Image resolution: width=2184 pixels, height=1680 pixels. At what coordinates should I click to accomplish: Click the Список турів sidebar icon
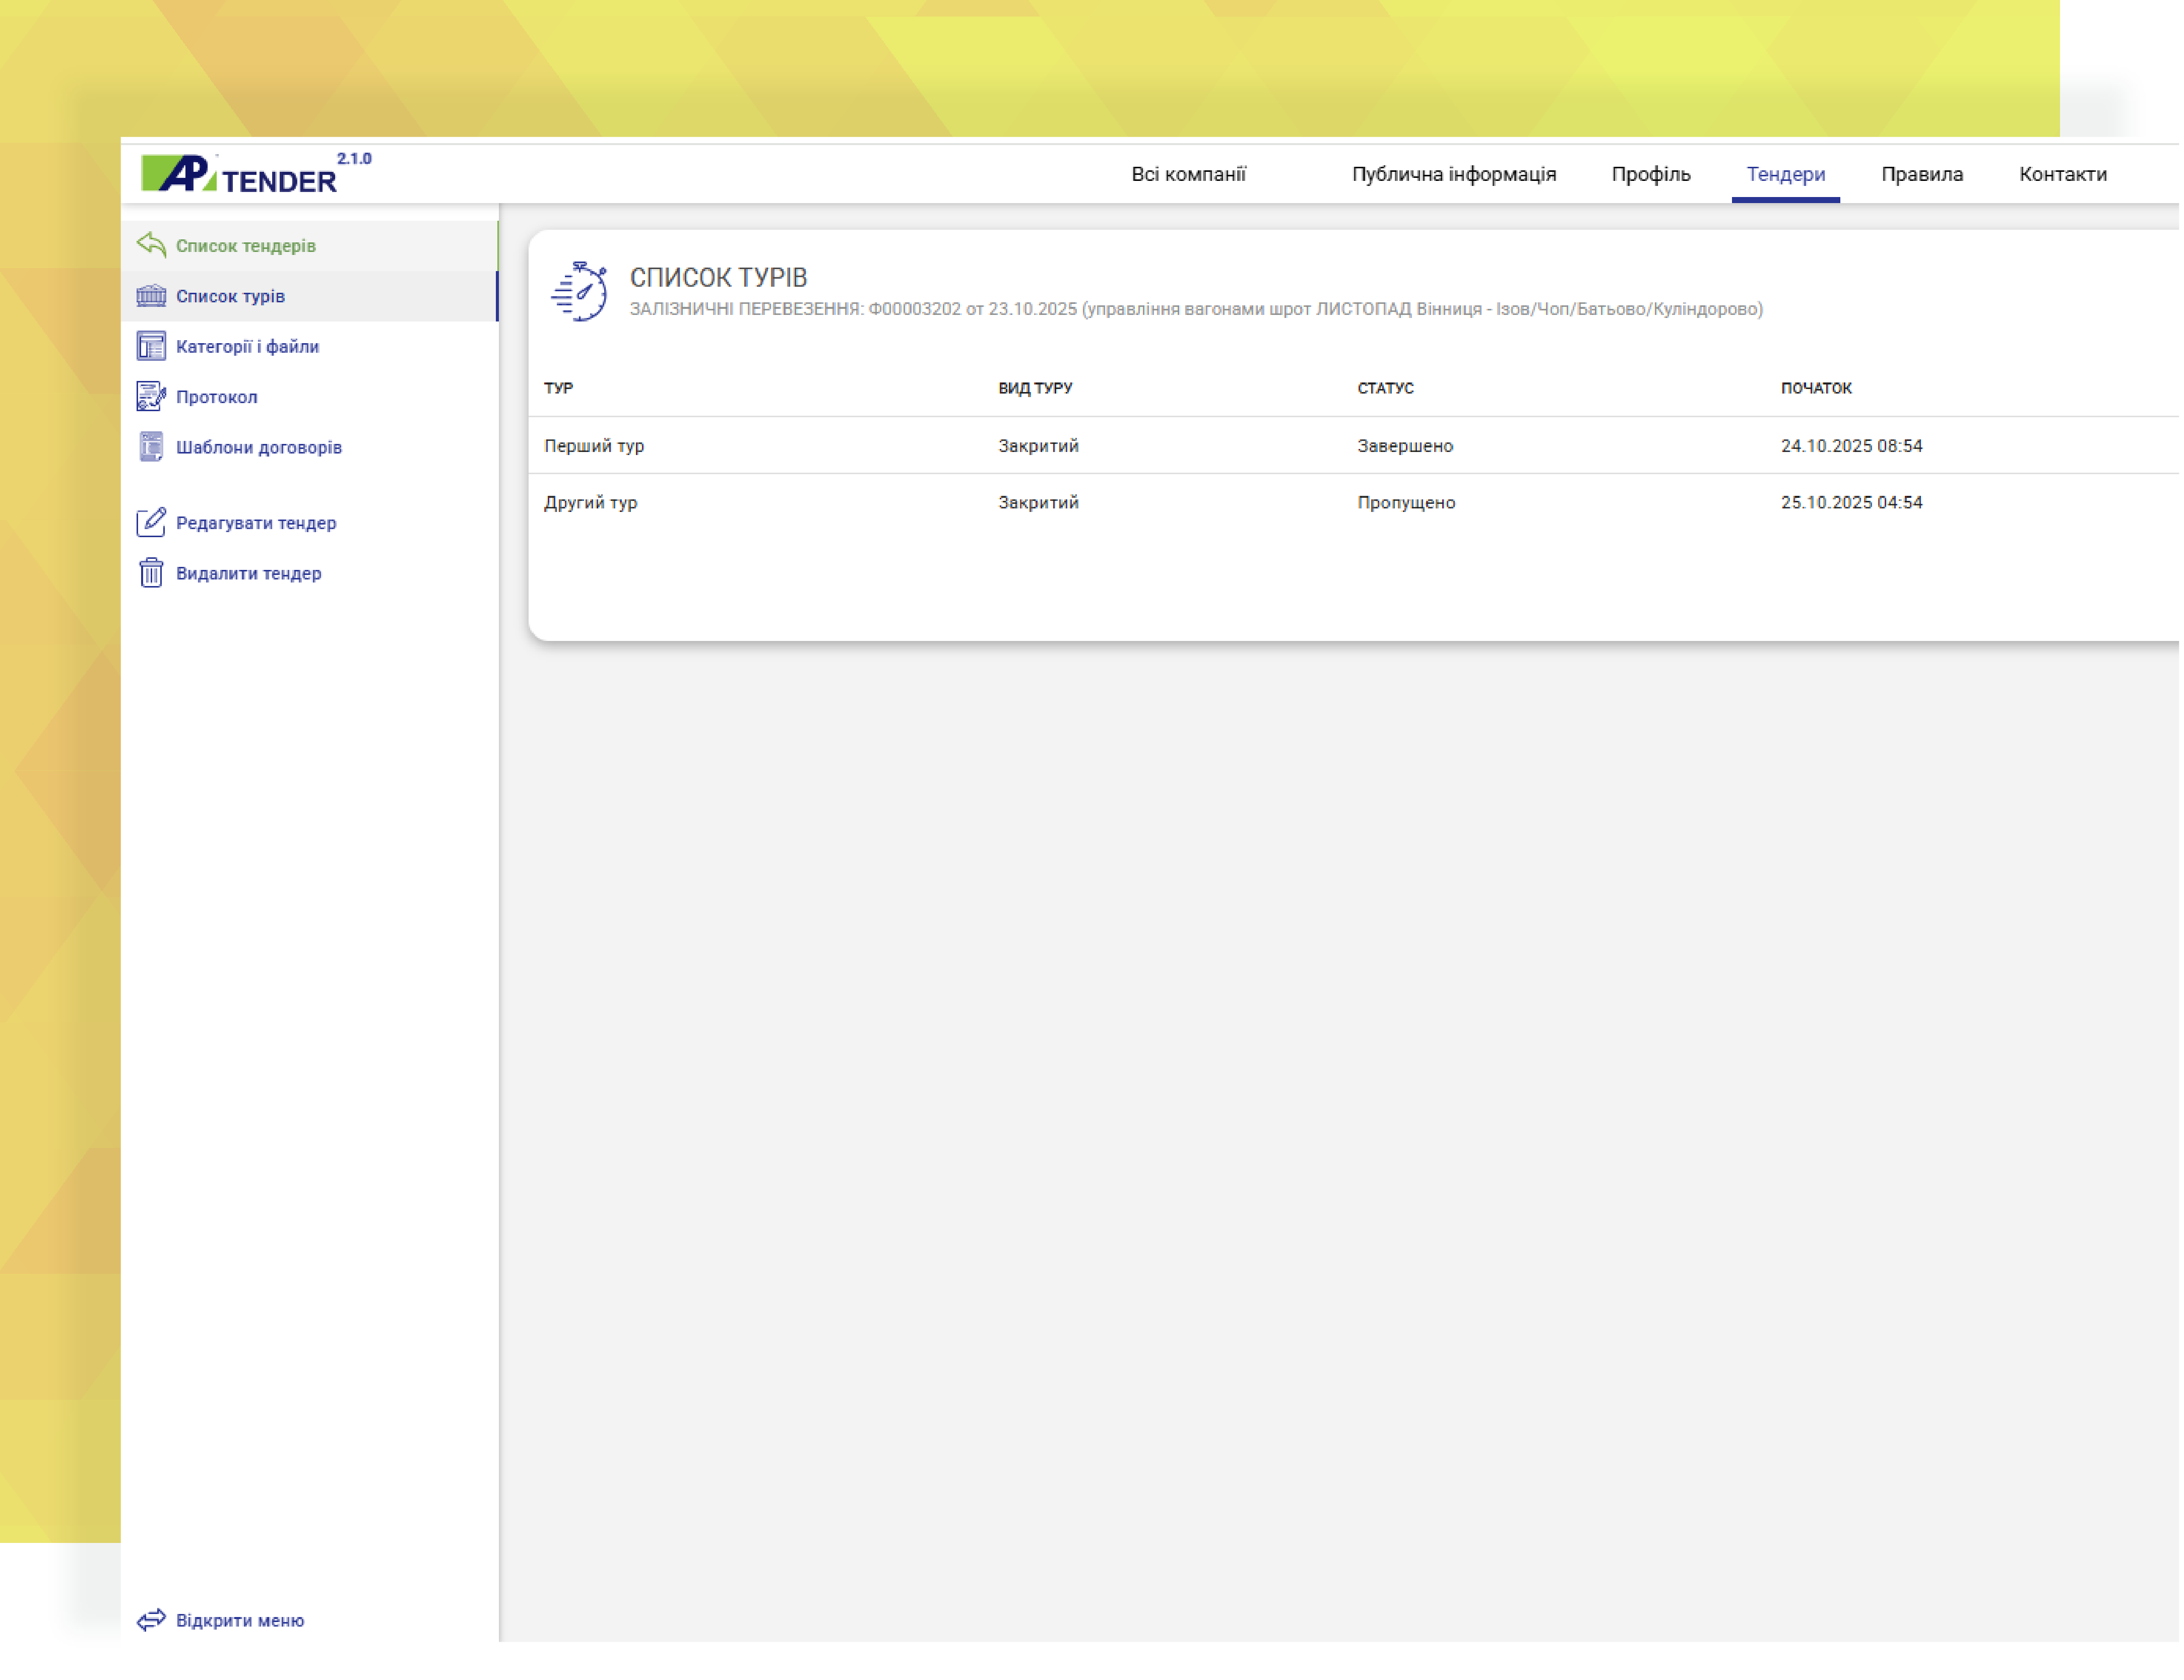[x=151, y=296]
